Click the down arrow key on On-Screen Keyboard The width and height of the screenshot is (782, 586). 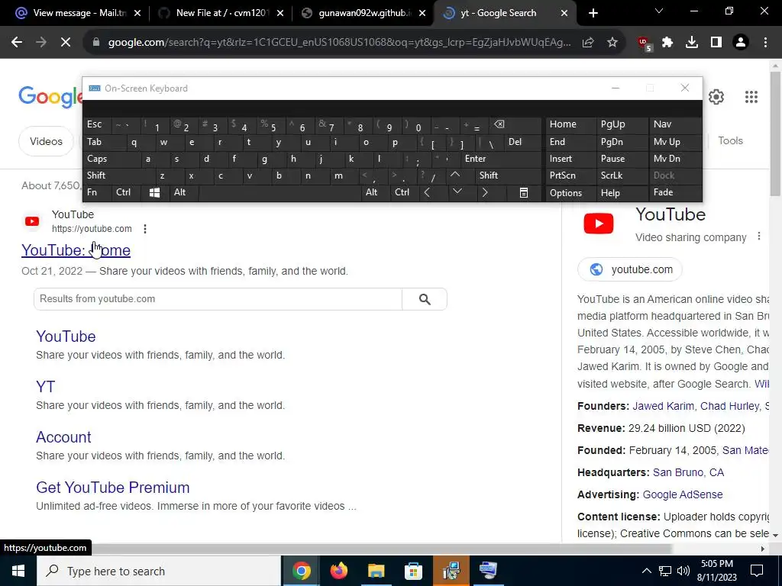tap(457, 192)
